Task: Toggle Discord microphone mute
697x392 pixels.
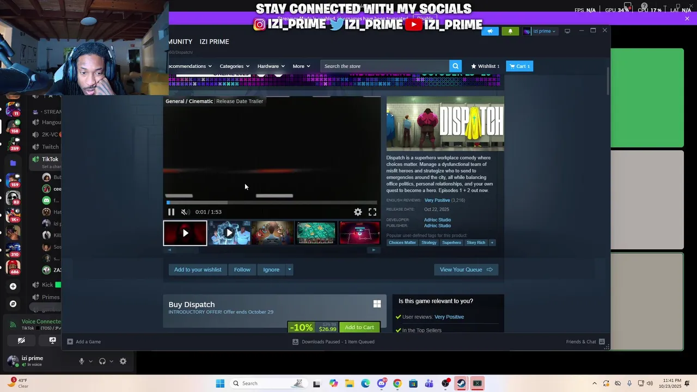Action: point(82,361)
